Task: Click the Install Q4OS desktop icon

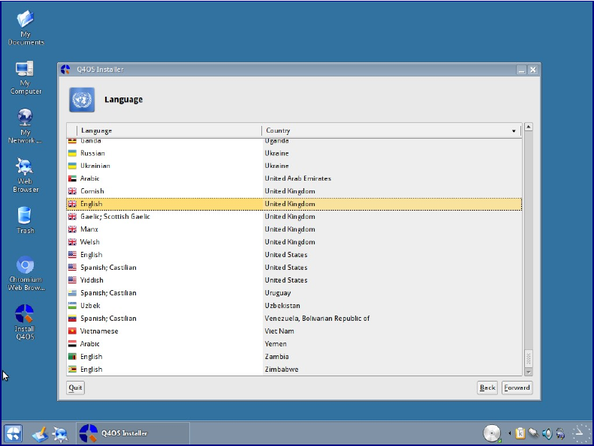Action: point(25,322)
